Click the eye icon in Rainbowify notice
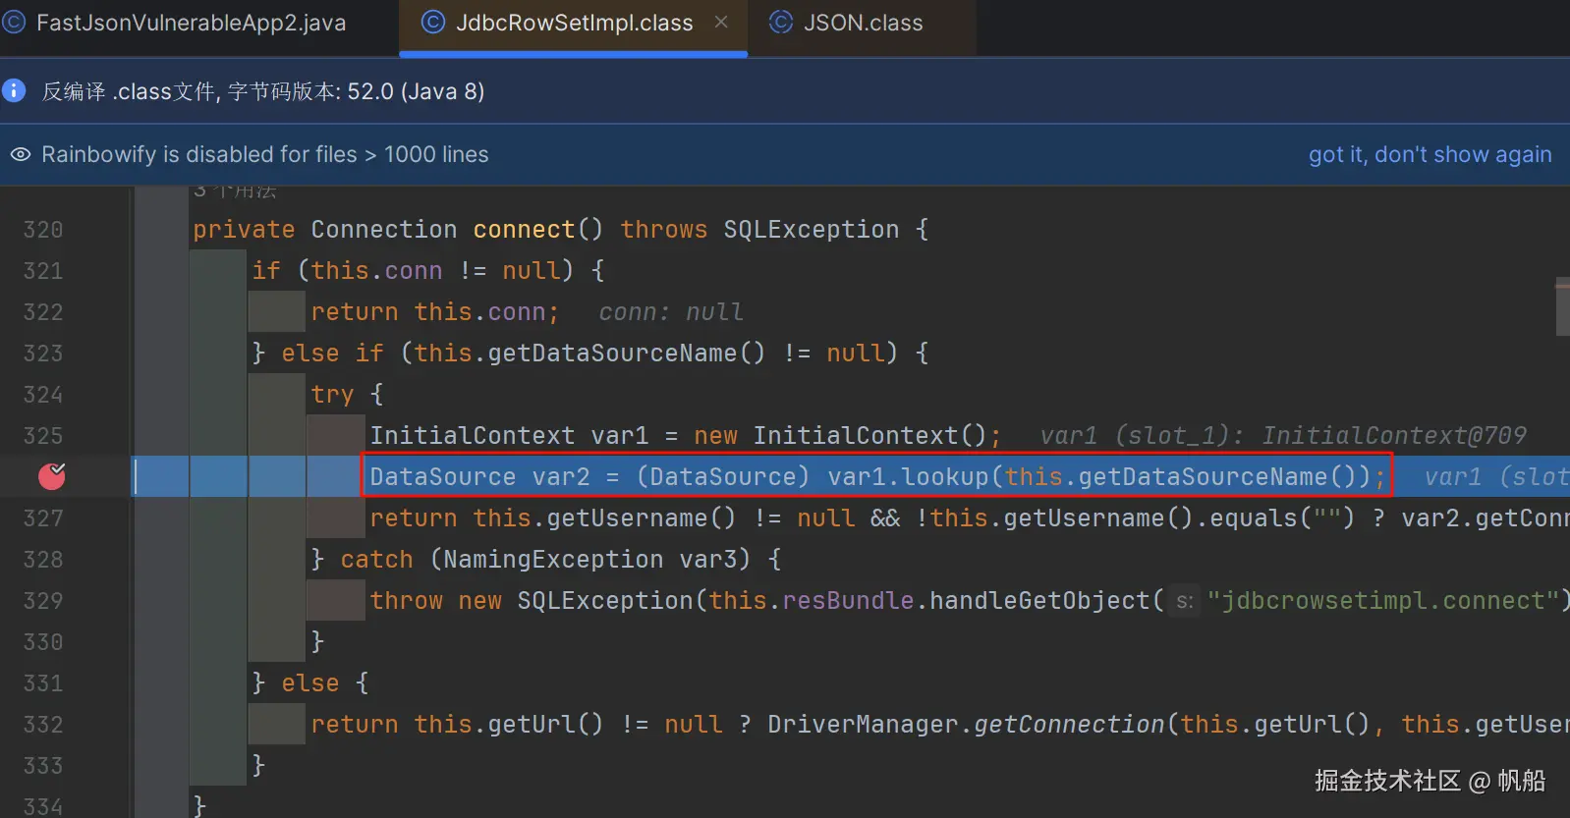 point(20,154)
